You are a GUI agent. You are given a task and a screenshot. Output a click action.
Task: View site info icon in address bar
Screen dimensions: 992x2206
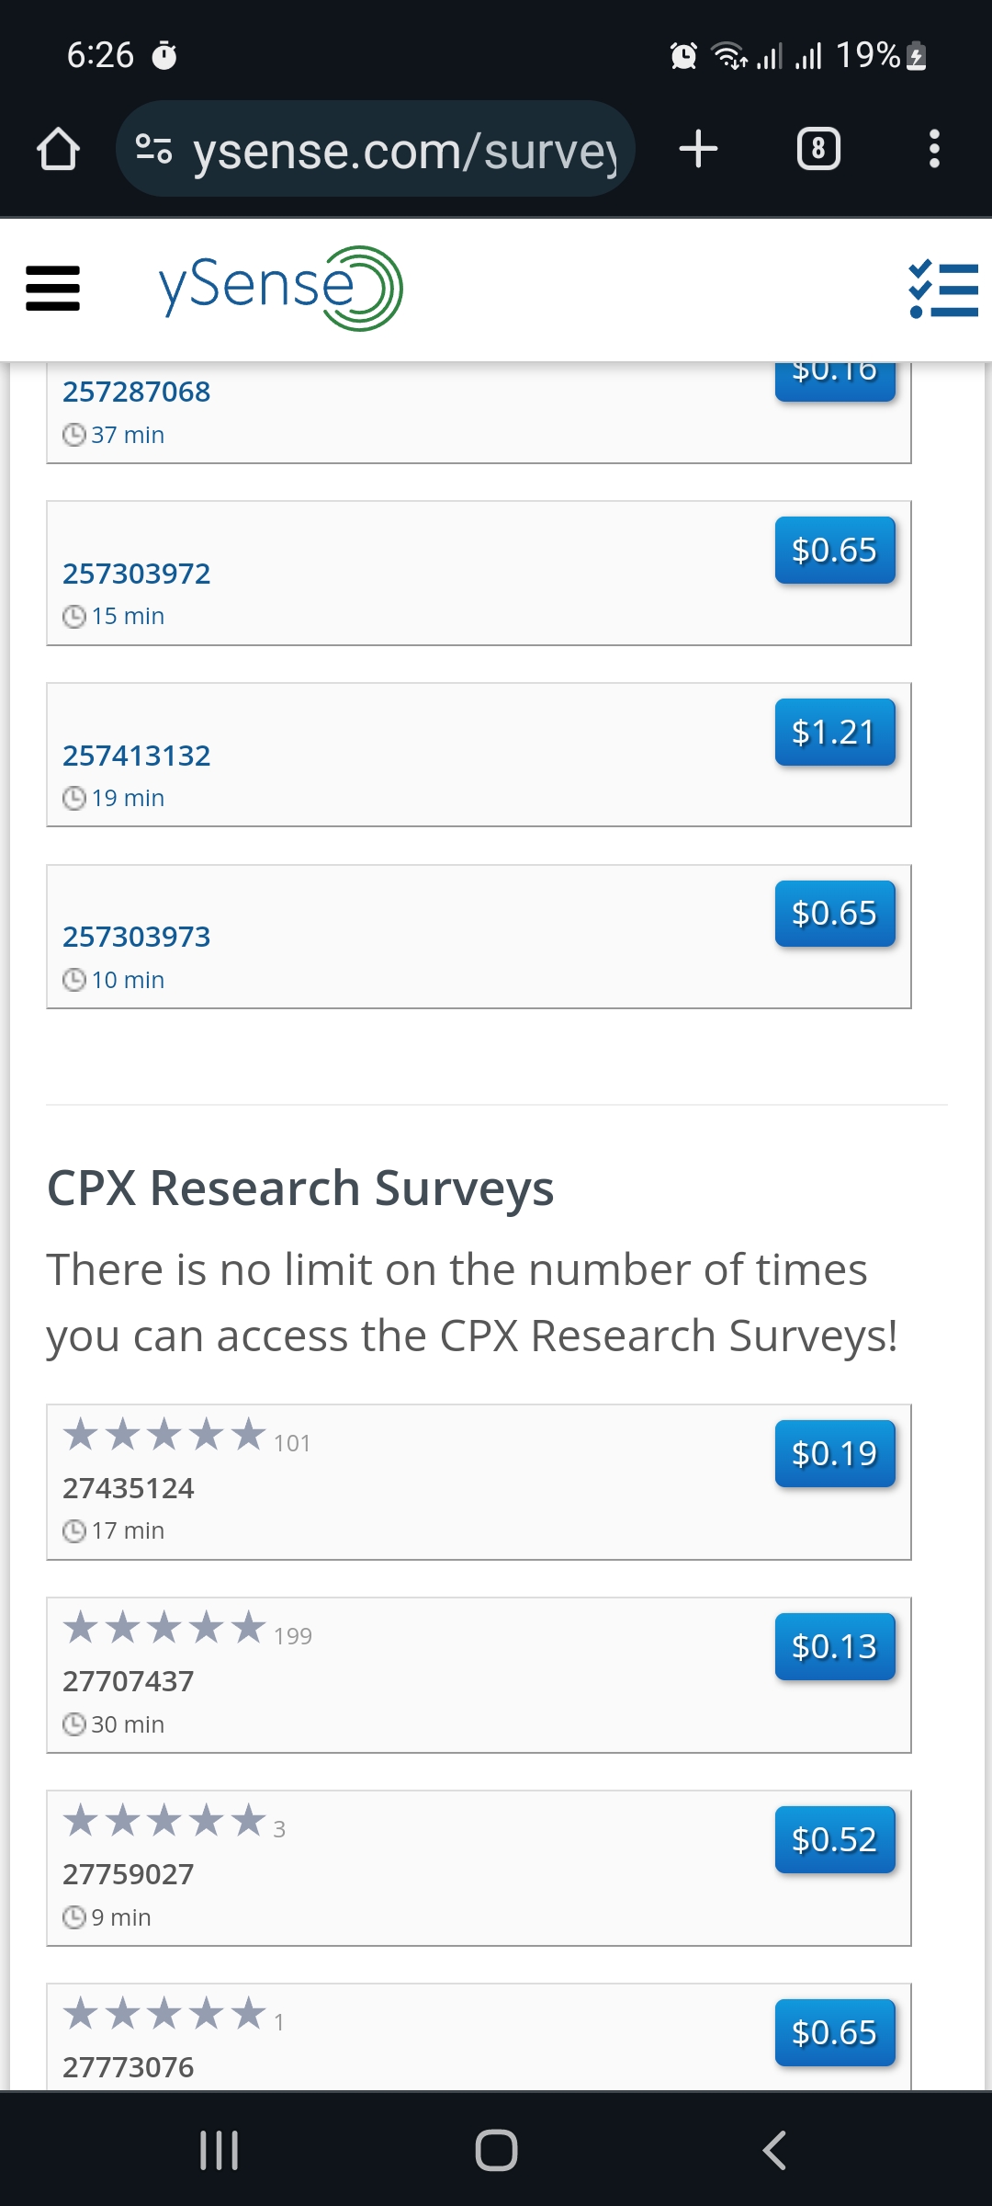tap(153, 149)
